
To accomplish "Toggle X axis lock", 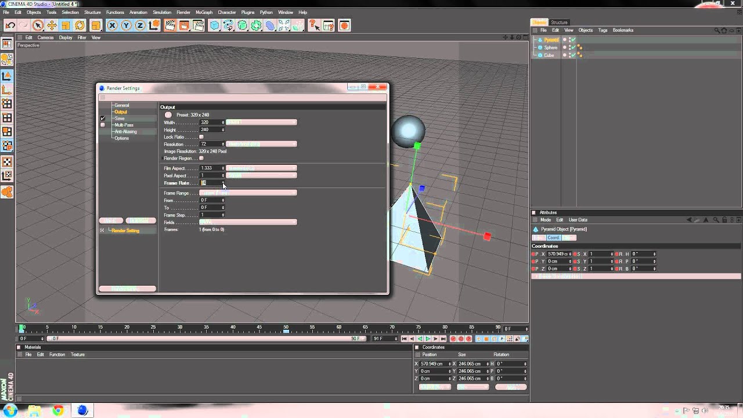I will [112, 26].
